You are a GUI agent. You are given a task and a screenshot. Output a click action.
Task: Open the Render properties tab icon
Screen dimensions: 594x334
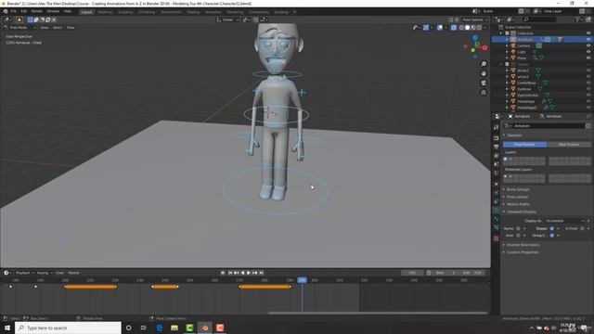(497, 138)
